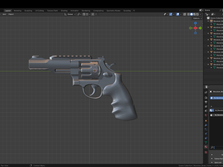The image size is (223, 167).
Task: Open the viewport shading options dropdown arrow
Action: [200, 14]
